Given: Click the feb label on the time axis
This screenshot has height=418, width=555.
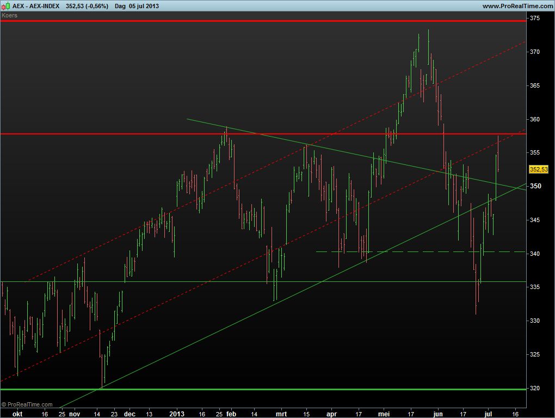Looking at the screenshot, I should (232, 414).
